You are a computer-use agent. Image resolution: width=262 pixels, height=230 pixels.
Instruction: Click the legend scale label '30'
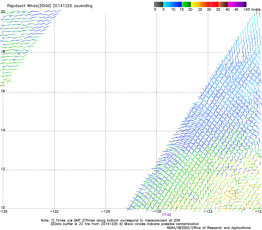(209, 10)
